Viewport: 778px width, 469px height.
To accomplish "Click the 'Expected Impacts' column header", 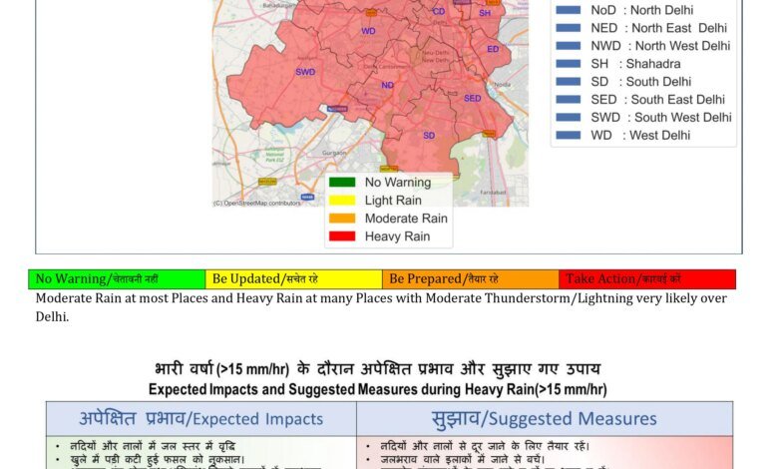I will pos(201,419).
